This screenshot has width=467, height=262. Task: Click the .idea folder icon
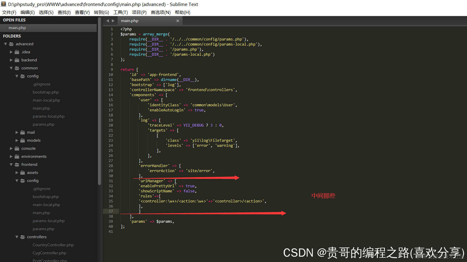click(x=17, y=52)
